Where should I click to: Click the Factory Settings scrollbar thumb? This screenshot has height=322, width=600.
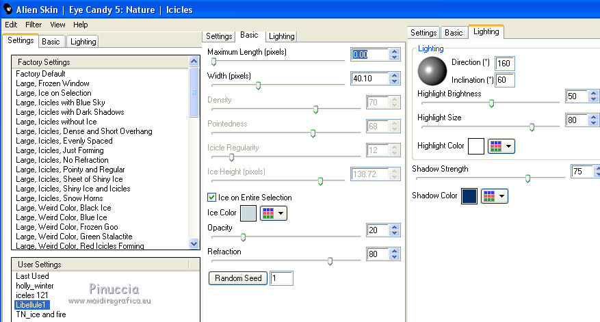point(194,92)
